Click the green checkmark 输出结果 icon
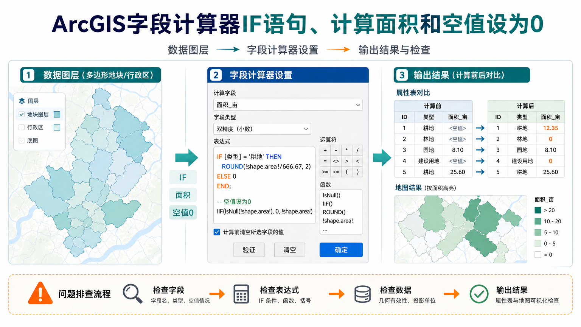 479,294
